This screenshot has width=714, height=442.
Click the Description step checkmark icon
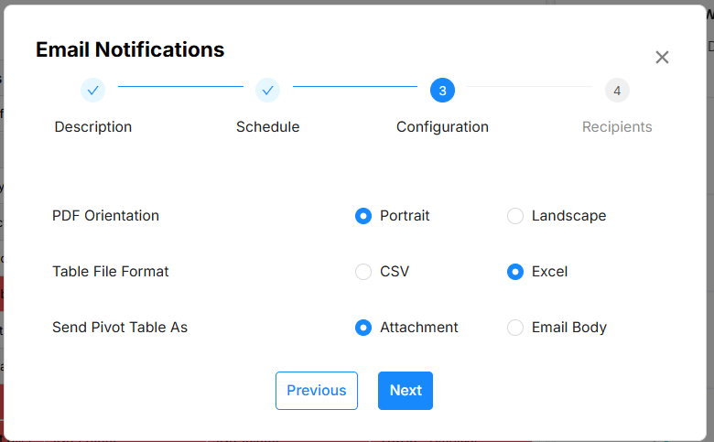(x=92, y=90)
